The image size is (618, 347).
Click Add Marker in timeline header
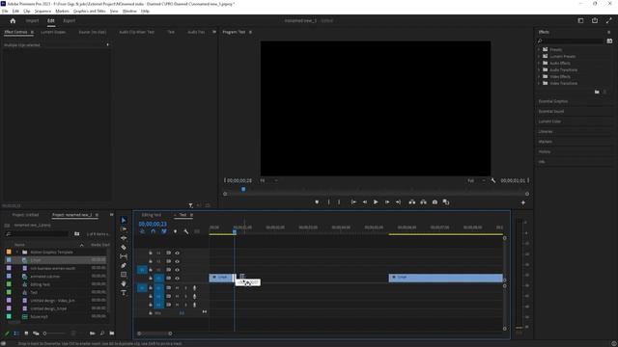pyautogui.click(x=176, y=231)
